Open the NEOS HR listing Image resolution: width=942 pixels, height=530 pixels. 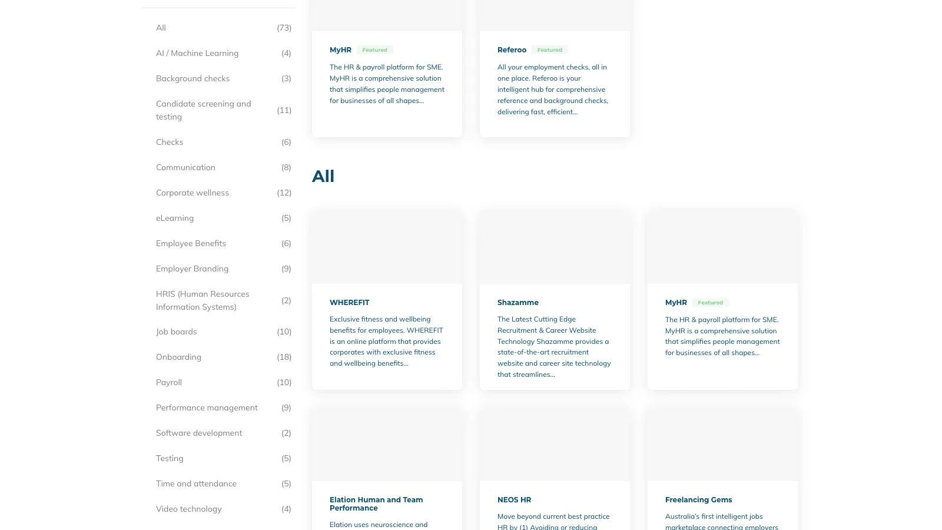coord(514,500)
